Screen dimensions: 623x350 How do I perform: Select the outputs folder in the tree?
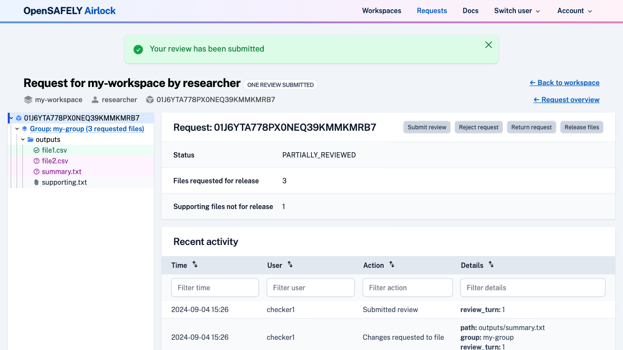pyautogui.click(x=48, y=140)
